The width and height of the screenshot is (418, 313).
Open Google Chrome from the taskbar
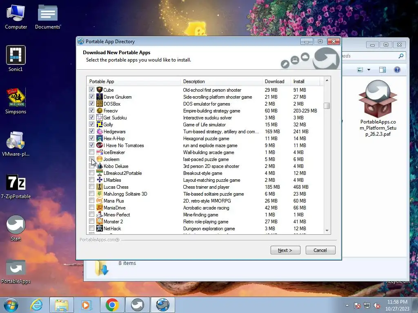coord(112,305)
